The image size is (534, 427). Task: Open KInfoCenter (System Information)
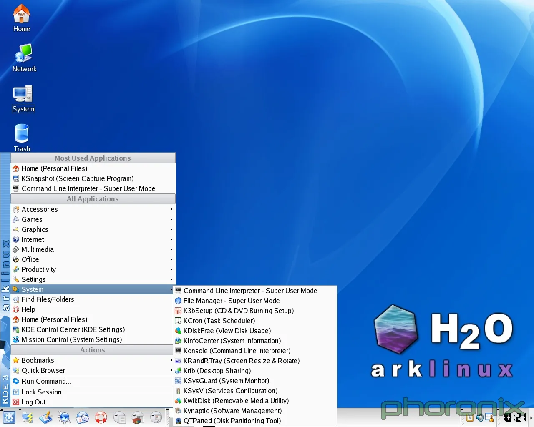coord(255,341)
